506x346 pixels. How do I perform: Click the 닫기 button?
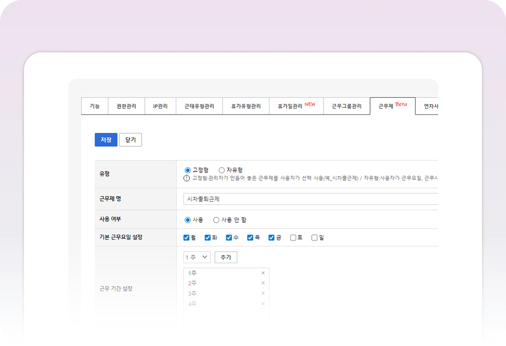click(x=130, y=140)
